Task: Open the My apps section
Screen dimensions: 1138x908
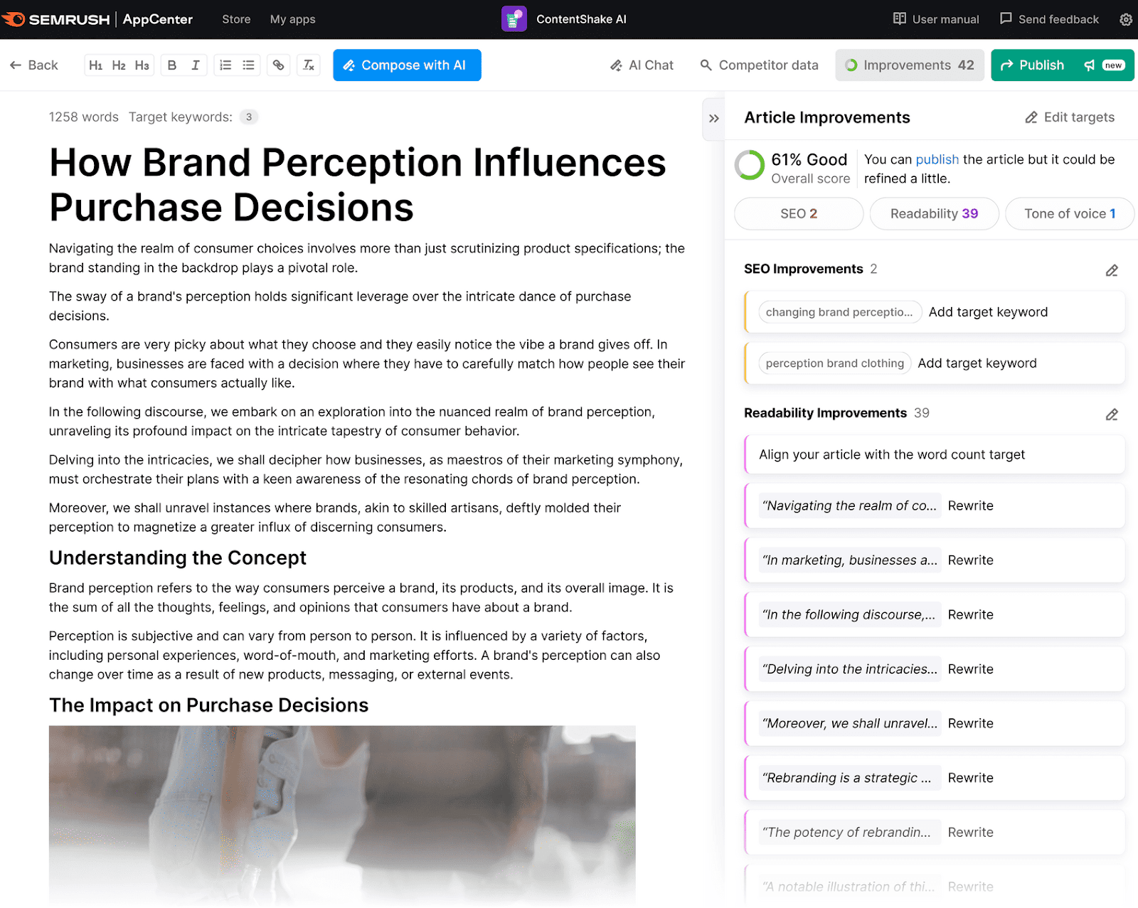Action: [x=292, y=19]
